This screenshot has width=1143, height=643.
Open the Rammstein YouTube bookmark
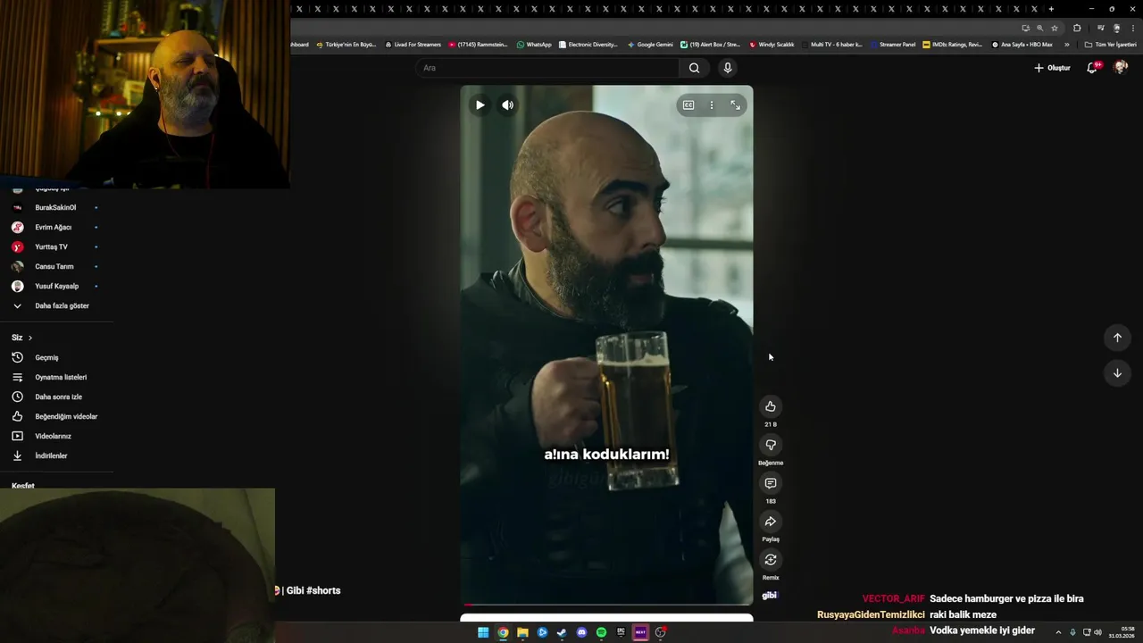(478, 44)
